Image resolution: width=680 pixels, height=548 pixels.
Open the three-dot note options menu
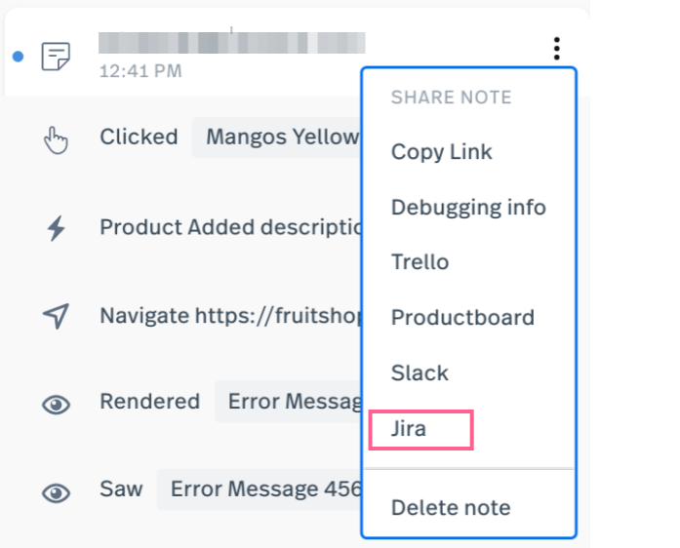click(557, 49)
